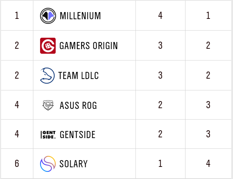Select the TEAM LDLC name

pos(78,75)
